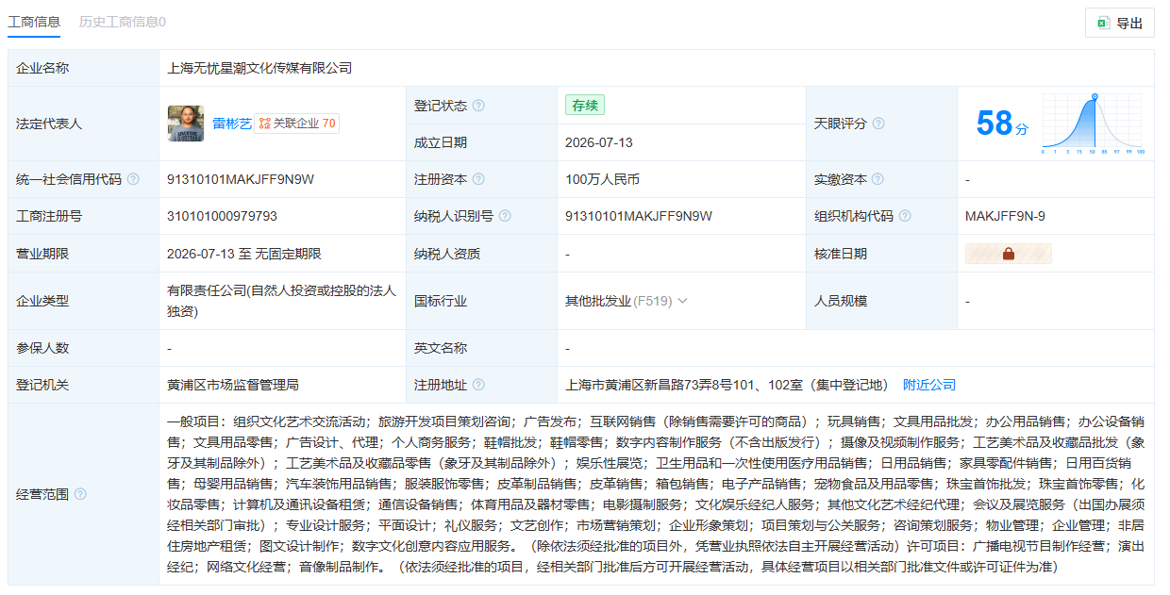Switch to 历史工商信息 tab
Image resolution: width=1170 pixels, height=595 pixels.
tap(123, 21)
